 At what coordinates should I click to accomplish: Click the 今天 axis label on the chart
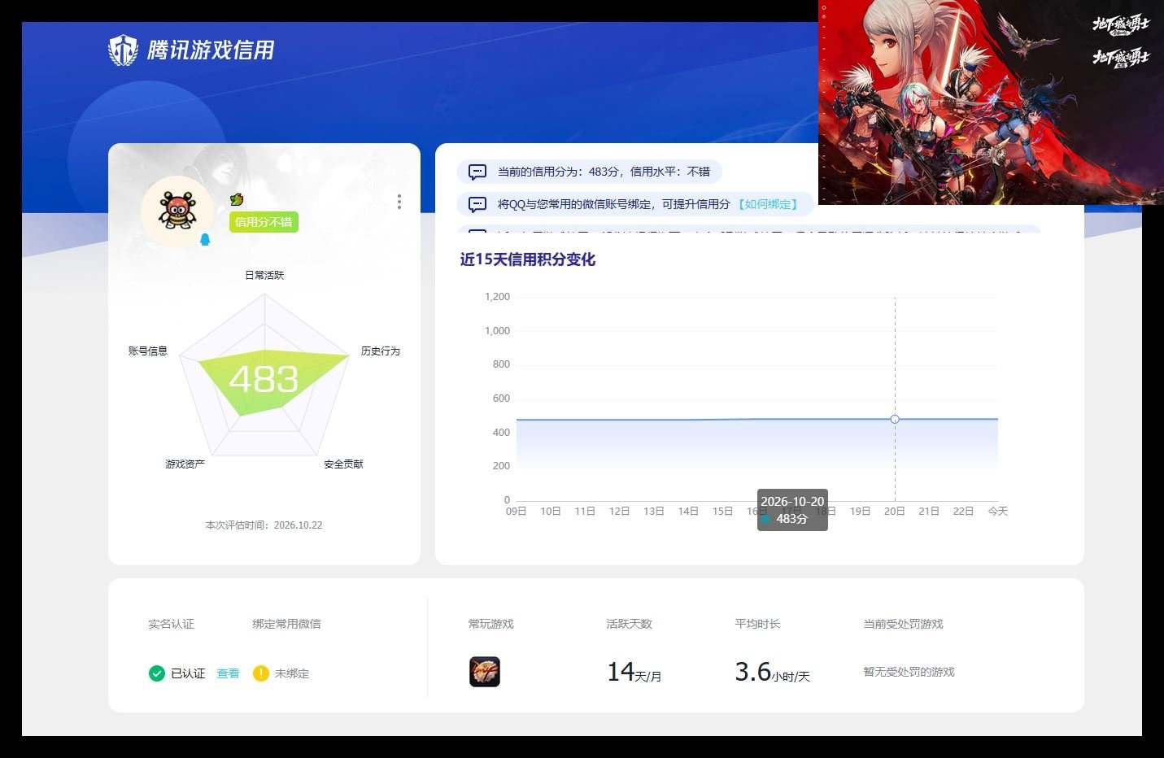998,511
